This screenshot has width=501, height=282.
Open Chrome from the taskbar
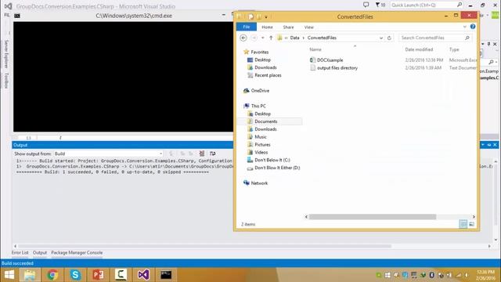pyautogui.click(x=52, y=275)
